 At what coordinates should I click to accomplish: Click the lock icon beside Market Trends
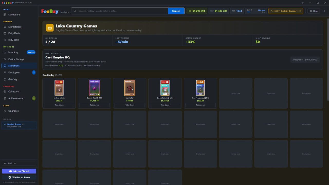pos(23,124)
